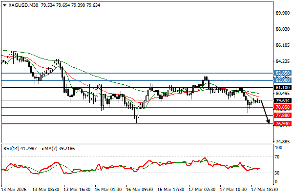Click the 82.000 blue price label

tap(283, 80)
